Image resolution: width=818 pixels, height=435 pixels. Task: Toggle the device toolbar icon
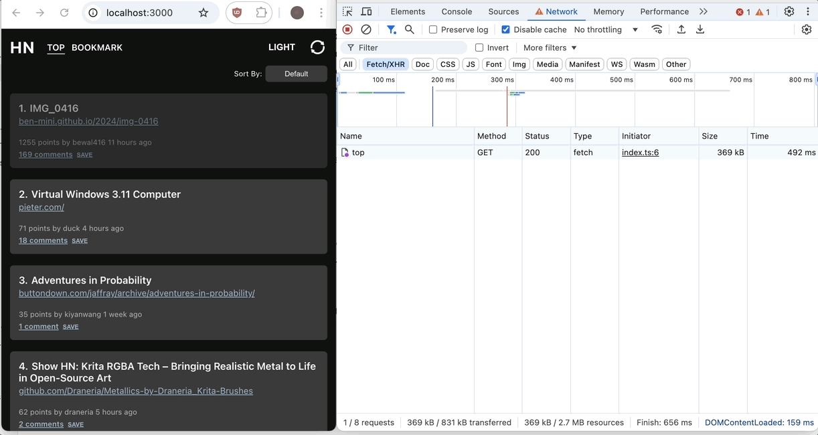pyautogui.click(x=366, y=11)
